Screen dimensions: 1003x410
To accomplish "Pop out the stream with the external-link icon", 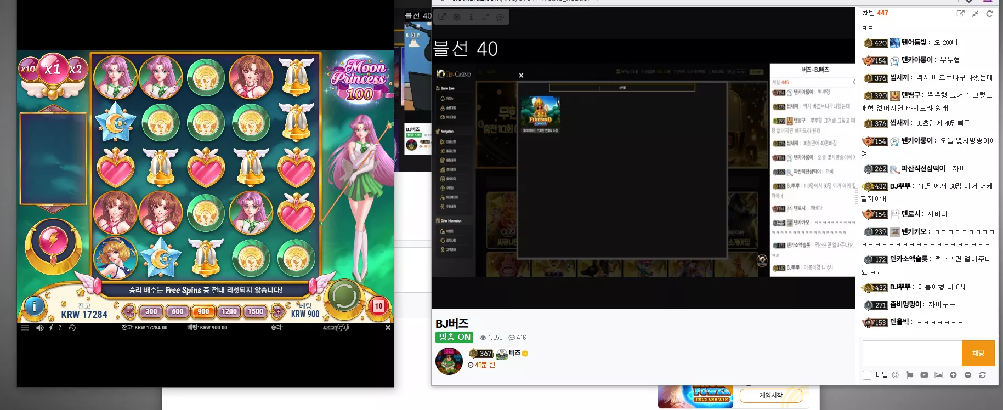I will pyautogui.click(x=442, y=17).
